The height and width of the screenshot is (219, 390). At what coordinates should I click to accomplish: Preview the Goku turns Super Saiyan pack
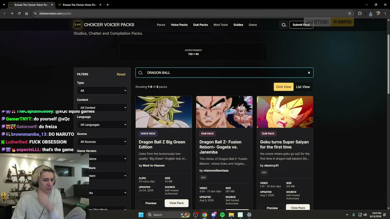272,208
